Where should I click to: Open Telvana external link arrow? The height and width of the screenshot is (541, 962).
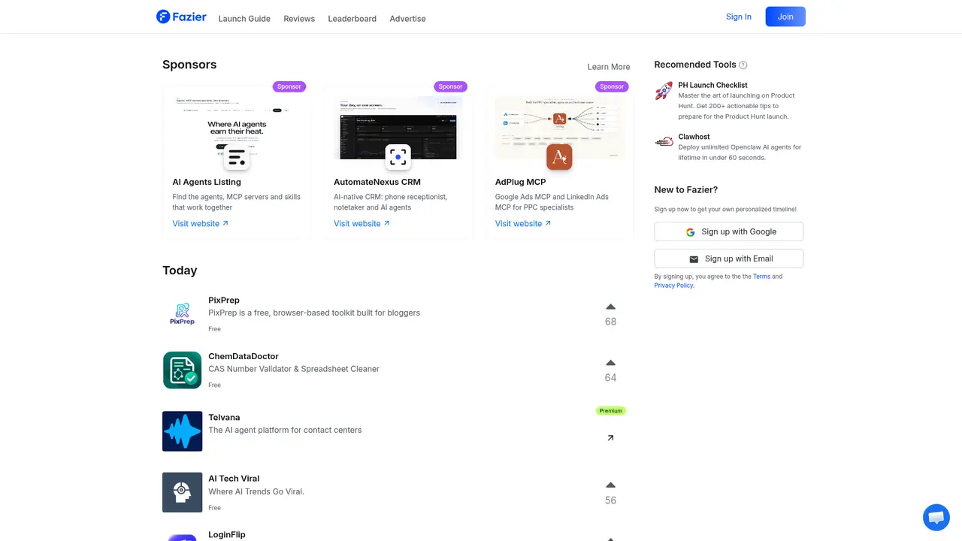pos(610,438)
